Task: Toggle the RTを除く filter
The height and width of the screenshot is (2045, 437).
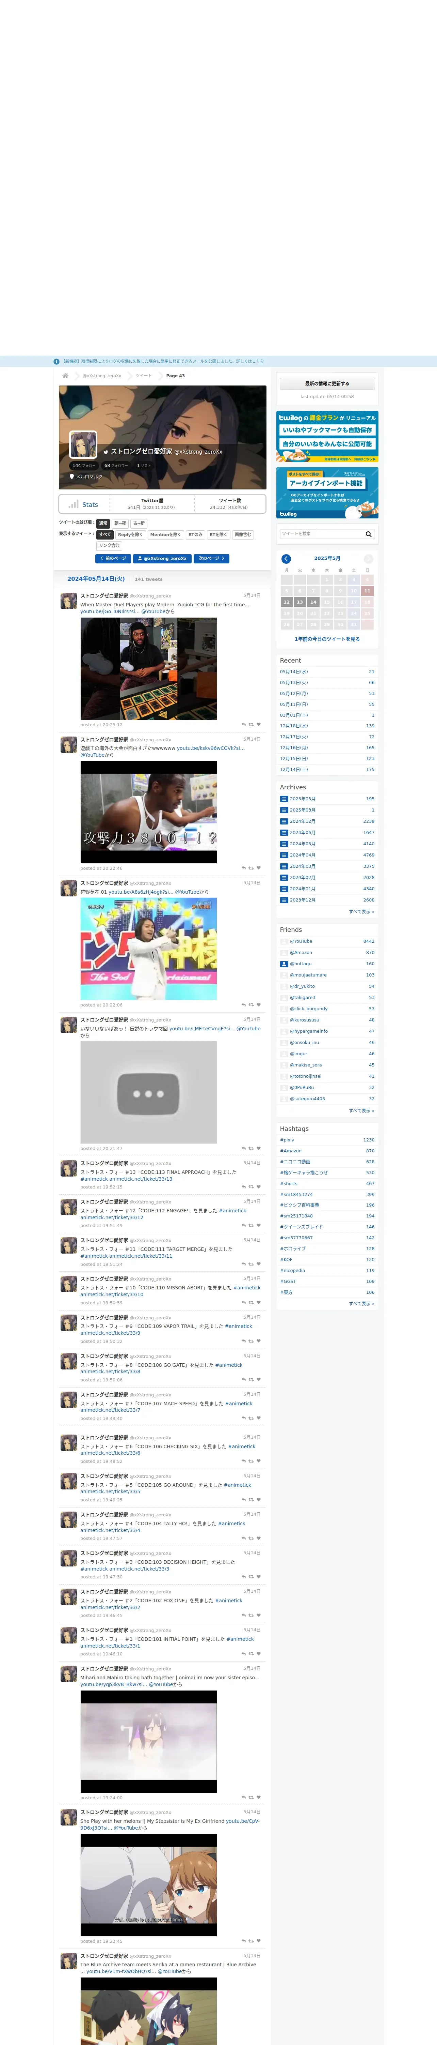Action: coord(218,534)
